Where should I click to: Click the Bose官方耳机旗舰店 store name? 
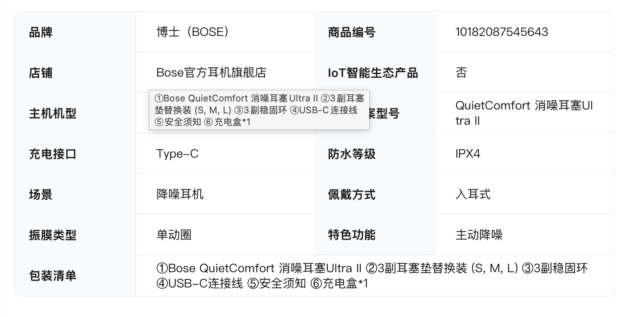[x=211, y=73]
